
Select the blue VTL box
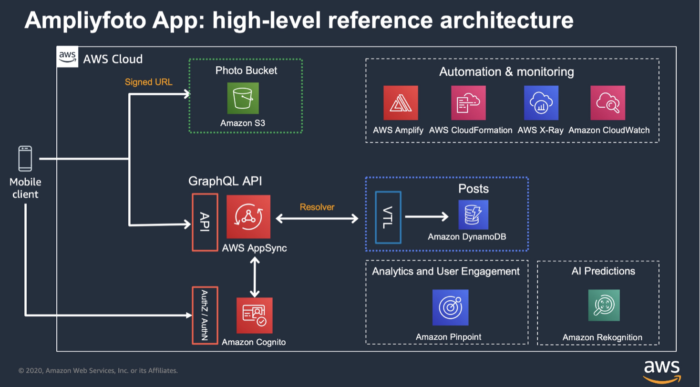(388, 217)
